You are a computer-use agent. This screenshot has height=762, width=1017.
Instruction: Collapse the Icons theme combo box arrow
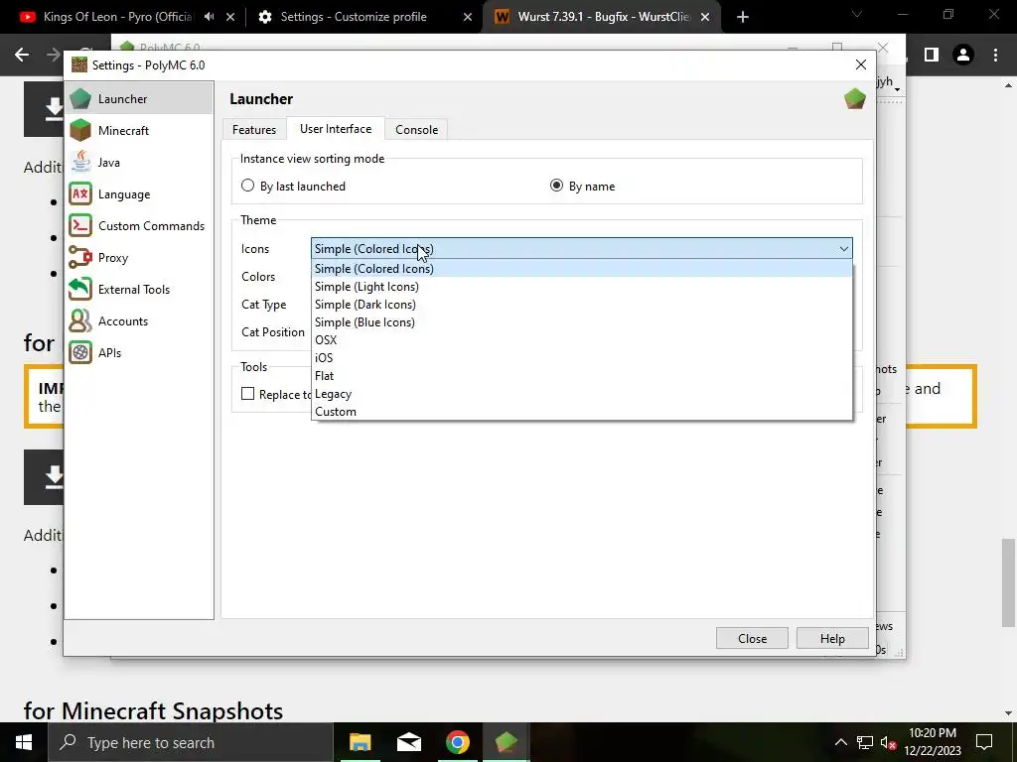pyautogui.click(x=843, y=249)
